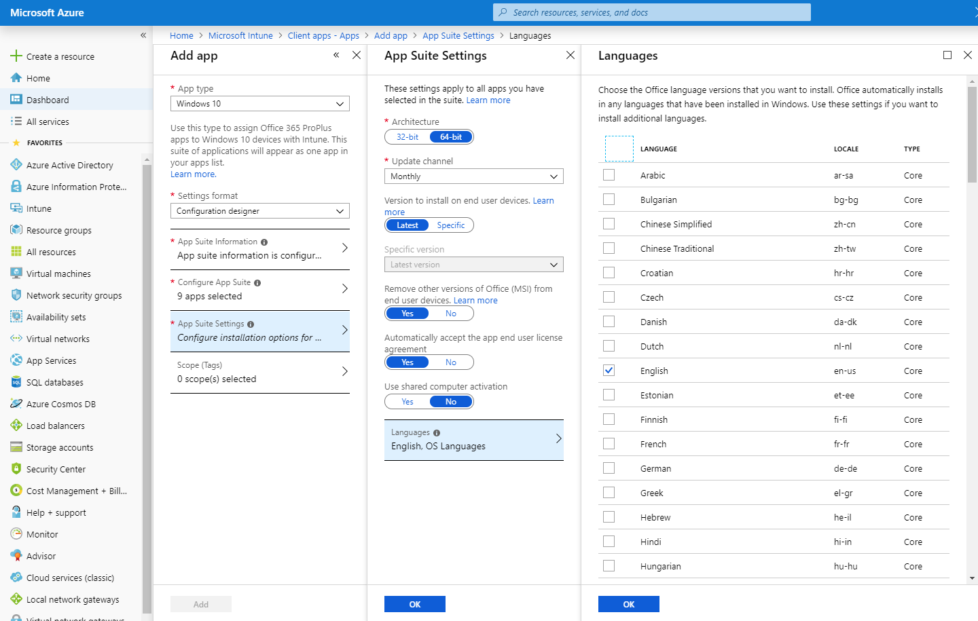Open the Resource groups icon
The height and width of the screenshot is (621, 978).
pos(16,230)
